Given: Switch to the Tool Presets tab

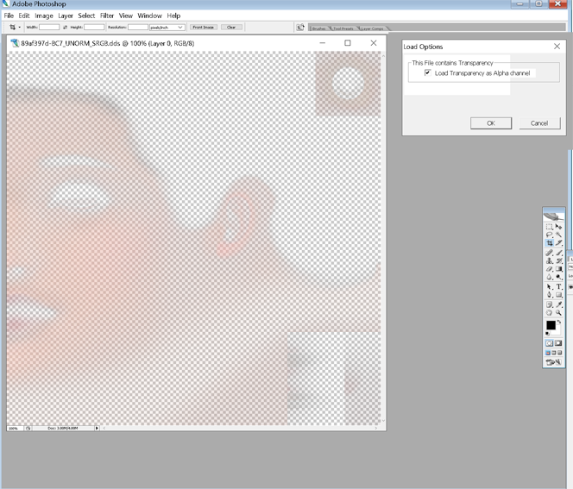Looking at the screenshot, I should click(343, 28).
